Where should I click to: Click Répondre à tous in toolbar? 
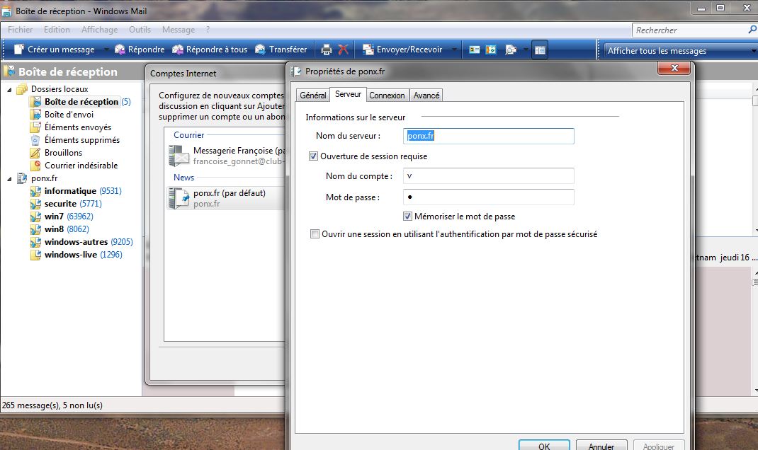[x=210, y=50]
